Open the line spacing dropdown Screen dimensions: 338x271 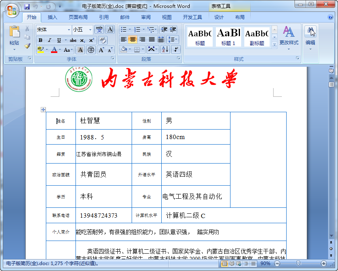[x=172, y=40]
